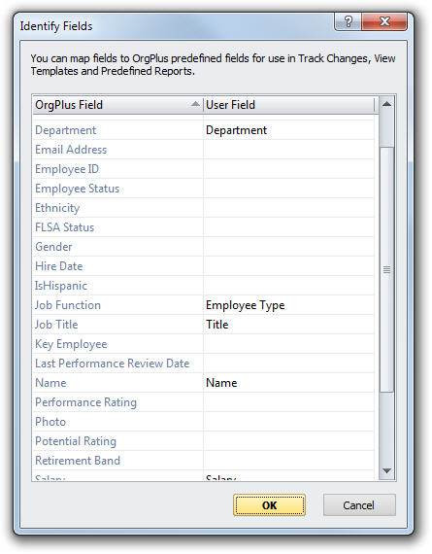Click the Cancel button
This screenshot has width=432, height=554.
click(x=359, y=505)
